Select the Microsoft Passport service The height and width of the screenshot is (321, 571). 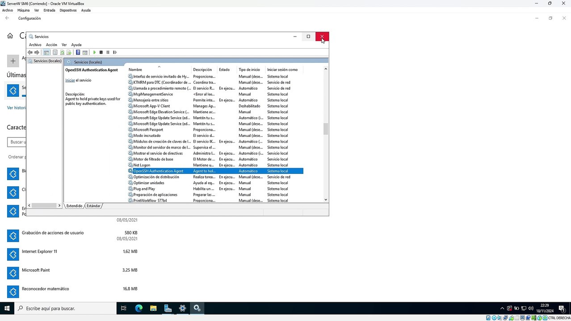215,130
